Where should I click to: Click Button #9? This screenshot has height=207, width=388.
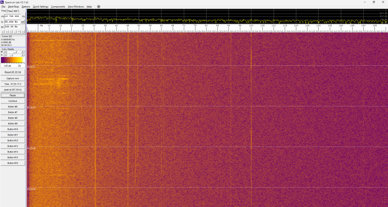tap(13, 124)
